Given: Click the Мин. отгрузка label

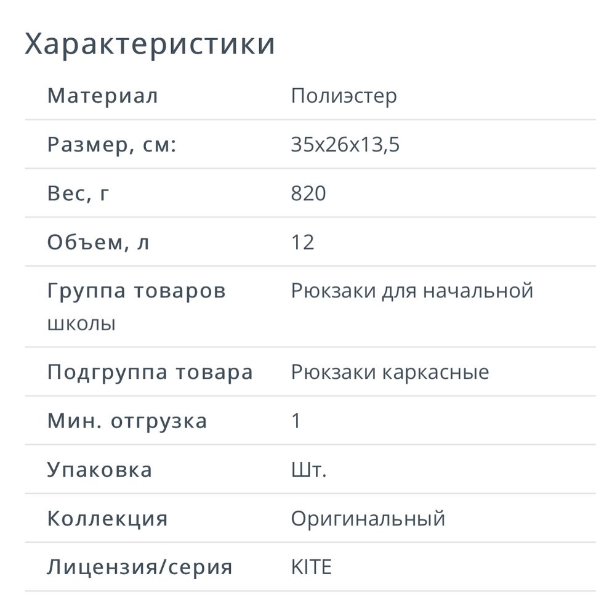Looking at the screenshot, I should 127,421.
